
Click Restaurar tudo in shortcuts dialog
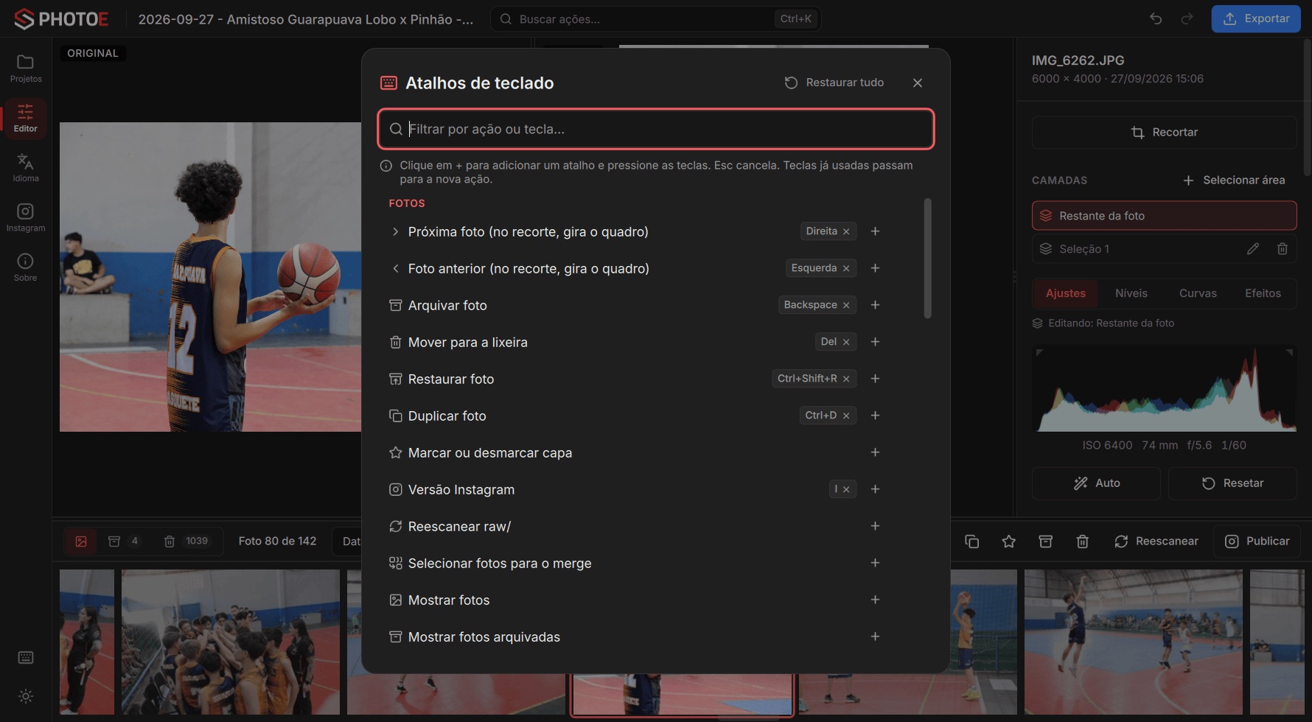pos(834,83)
